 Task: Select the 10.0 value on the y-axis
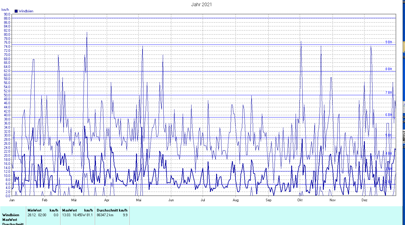(x=7, y=176)
